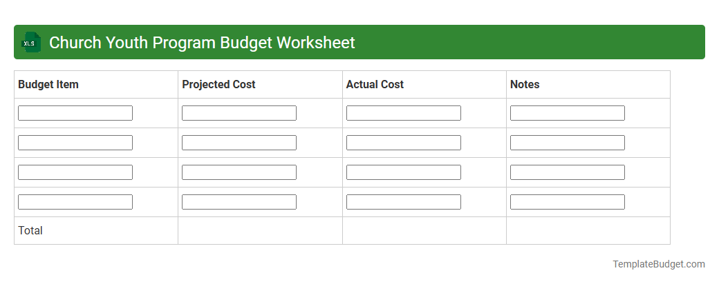Click the Church Youth Program Budget Worksheet title
The height and width of the screenshot is (284, 719).
point(202,43)
